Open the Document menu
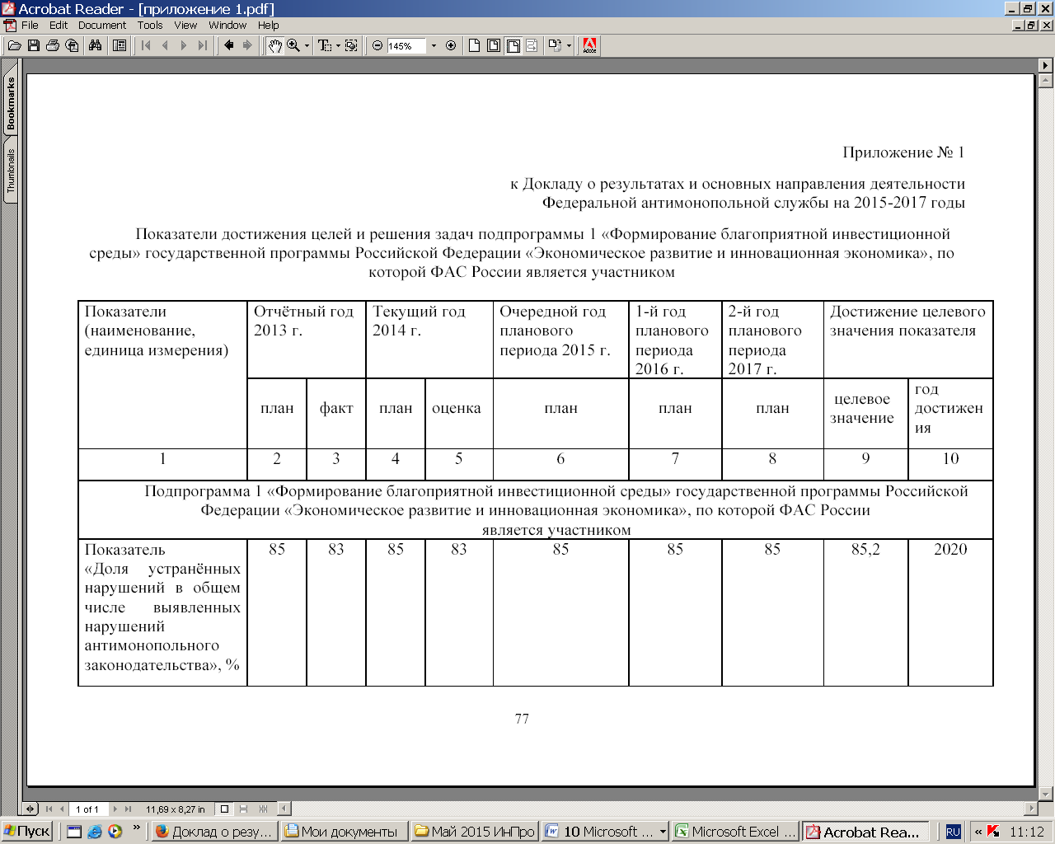The height and width of the screenshot is (844, 1055). click(x=102, y=26)
